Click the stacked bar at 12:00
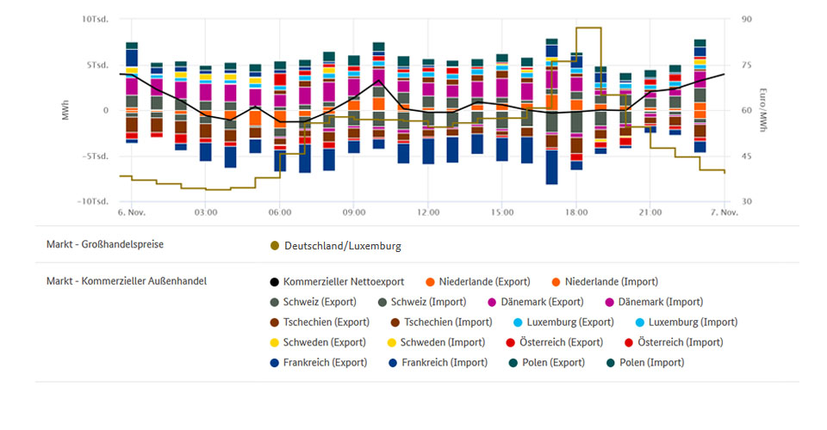Image resolution: width=827 pixels, height=430 pixels. click(428, 112)
